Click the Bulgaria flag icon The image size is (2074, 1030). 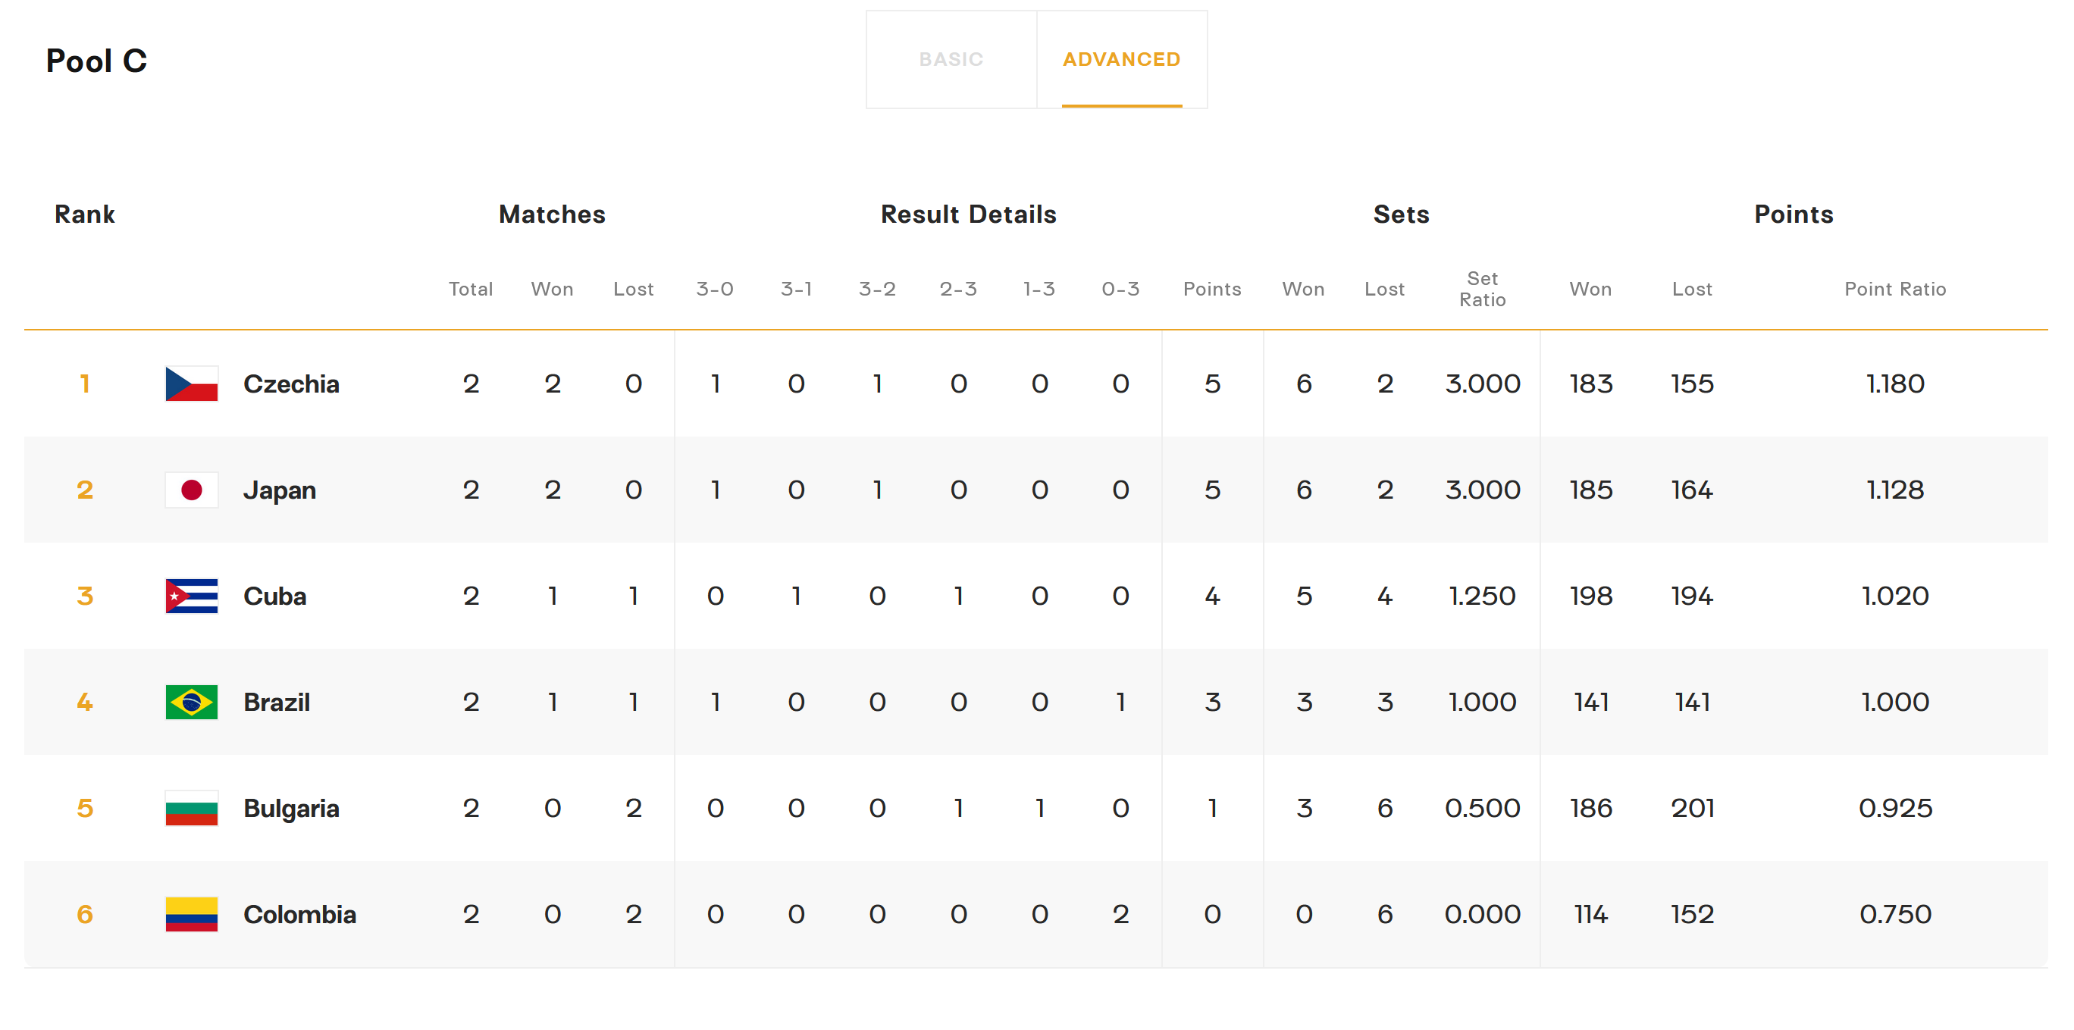click(192, 809)
